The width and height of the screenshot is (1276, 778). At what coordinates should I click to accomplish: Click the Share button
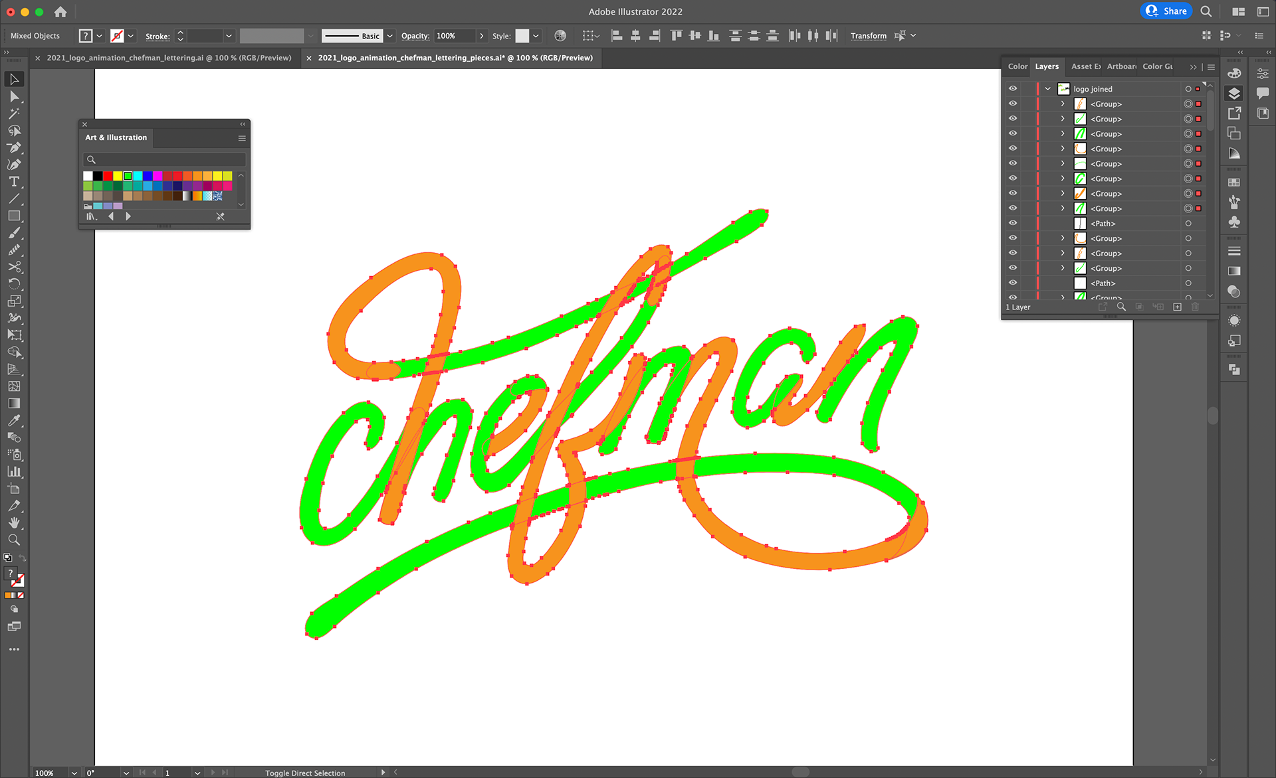pyautogui.click(x=1166, y=11)
